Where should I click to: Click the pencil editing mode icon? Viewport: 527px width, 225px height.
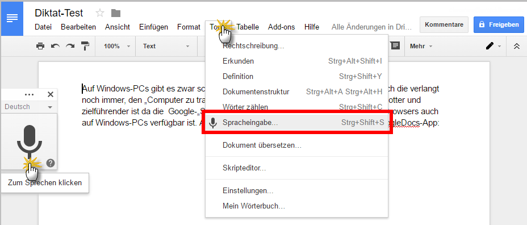[490, 46]
